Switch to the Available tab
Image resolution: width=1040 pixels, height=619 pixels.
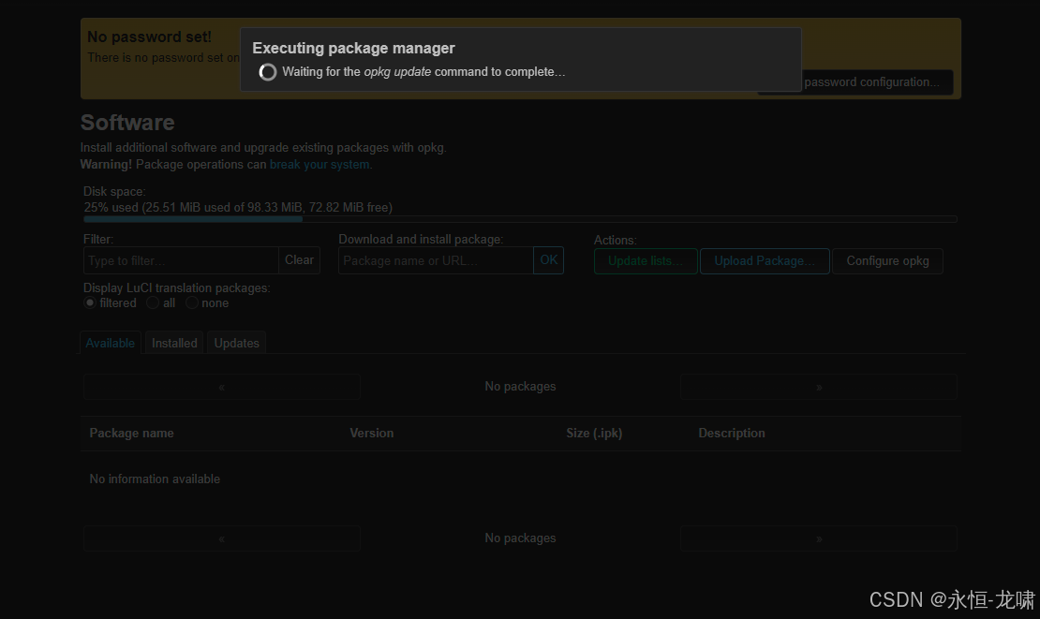click(x=111, y=343)
